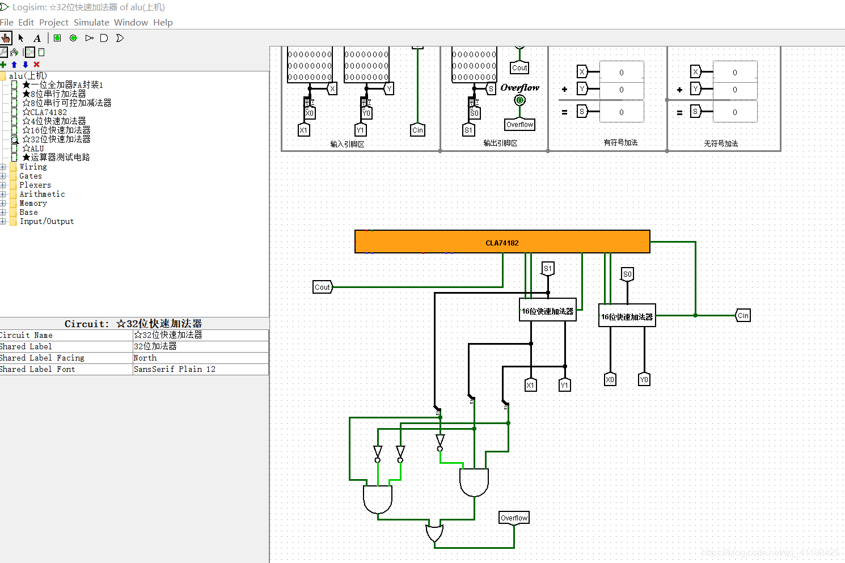This screenshot has width=845, height=563.
Task: Expand the Plexers library folder
Action: click(3, 185)
